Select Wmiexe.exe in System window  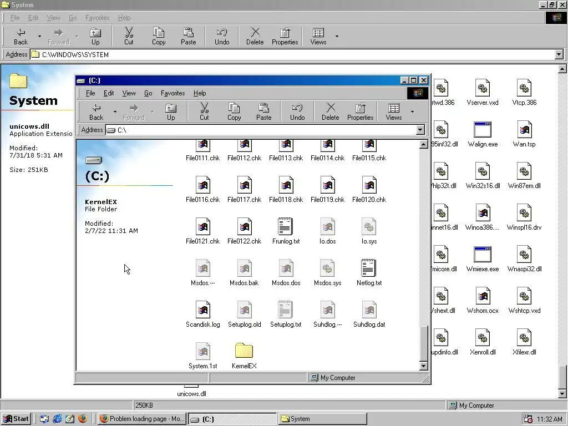(483, 259)
